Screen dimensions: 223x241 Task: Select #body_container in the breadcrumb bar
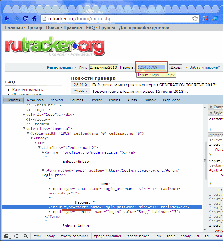74,236
